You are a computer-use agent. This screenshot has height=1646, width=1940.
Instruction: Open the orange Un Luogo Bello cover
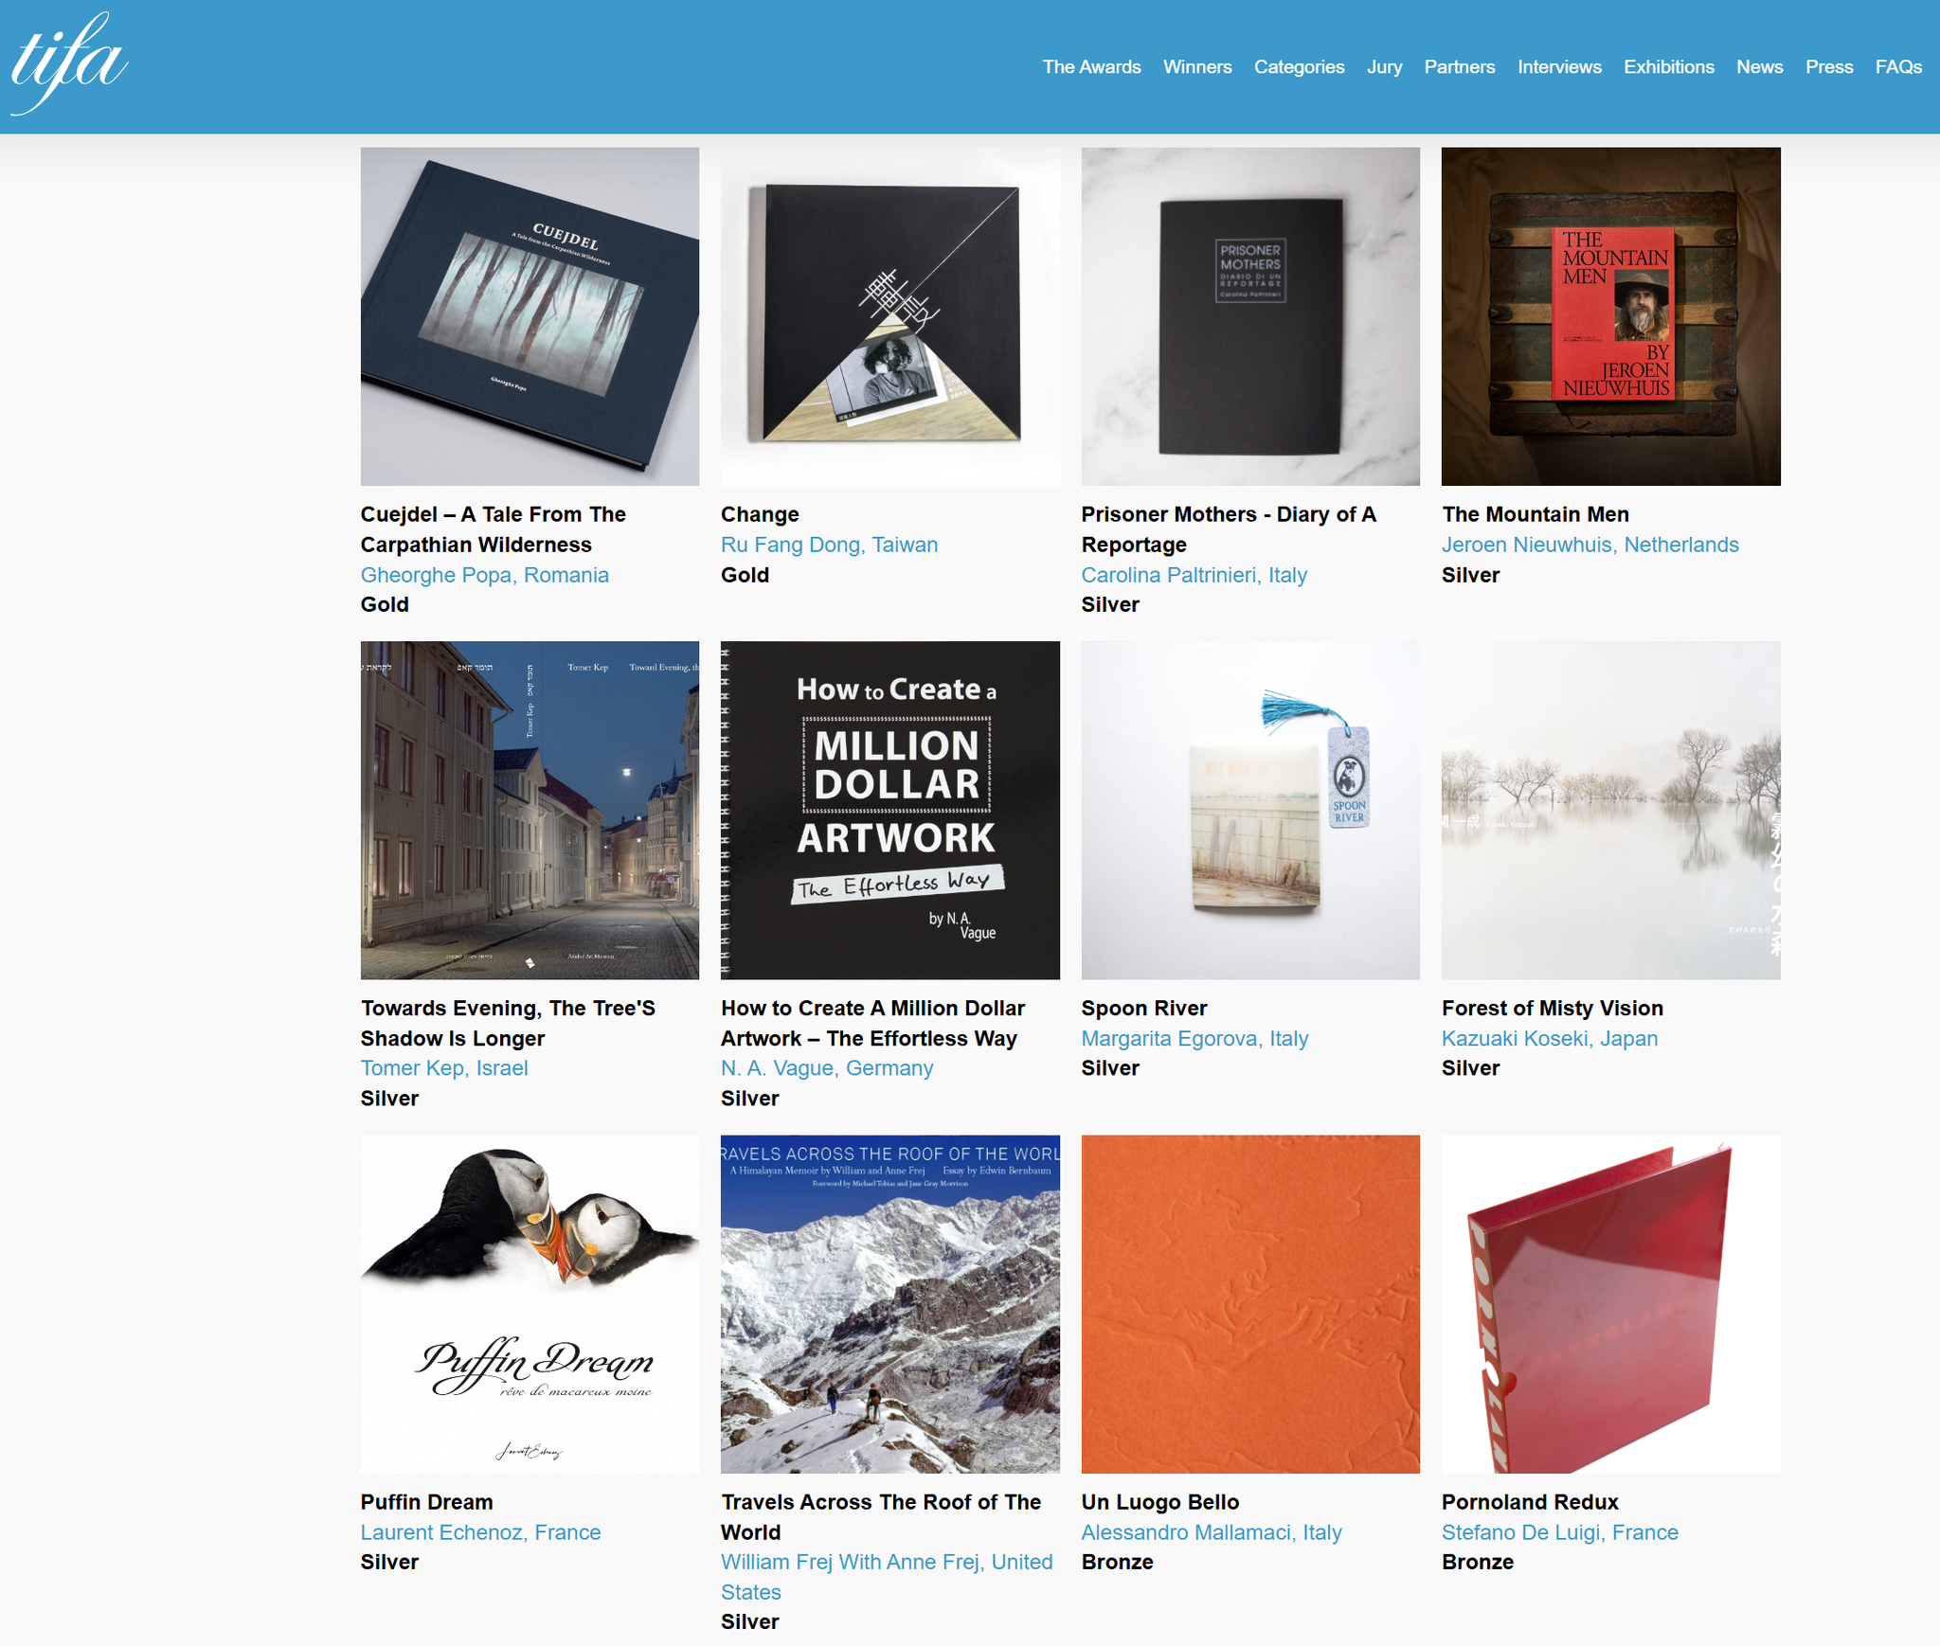point(1250,1304)
